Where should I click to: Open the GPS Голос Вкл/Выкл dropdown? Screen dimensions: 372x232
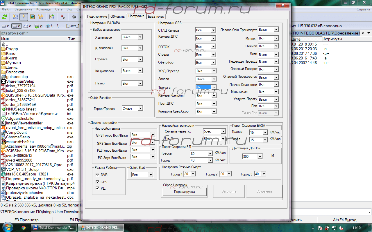coord(152,135)
